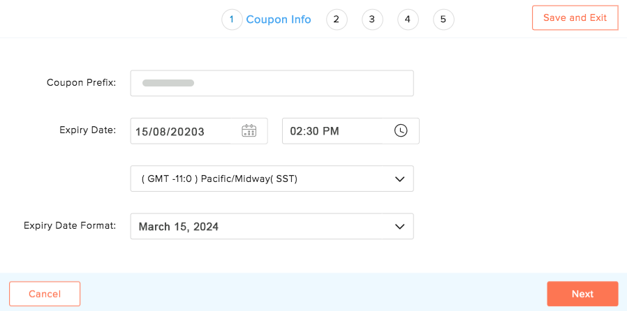The width and height of the screenshot is (627, 311).
Task: Click the Coupon Prefix label text
Action: point(82,83)
